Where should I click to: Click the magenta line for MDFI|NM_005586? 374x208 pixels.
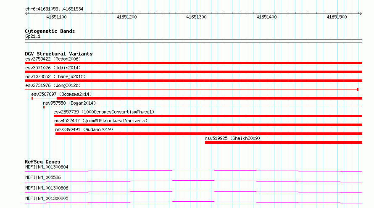[x=193, y=181]
